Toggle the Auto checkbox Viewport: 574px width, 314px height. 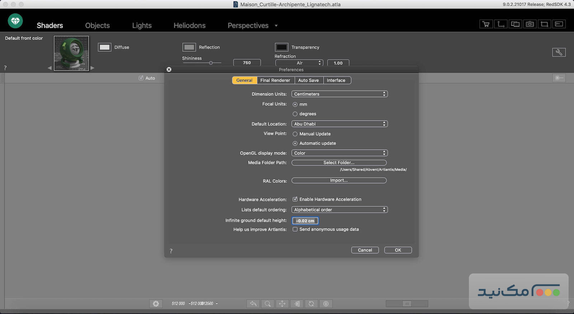tap(141, 78)
